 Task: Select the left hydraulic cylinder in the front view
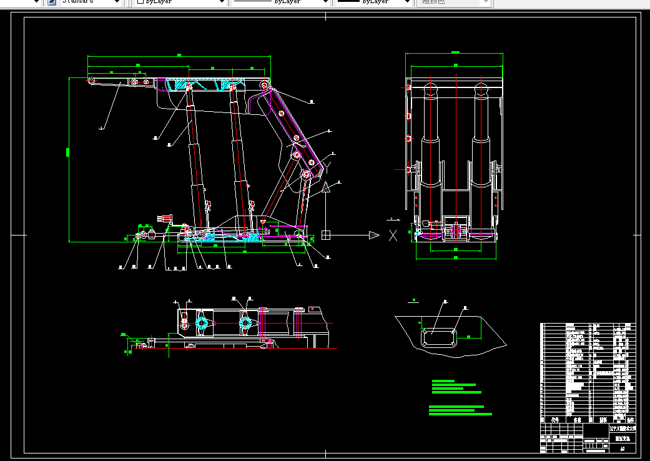(x=430, y=162)
